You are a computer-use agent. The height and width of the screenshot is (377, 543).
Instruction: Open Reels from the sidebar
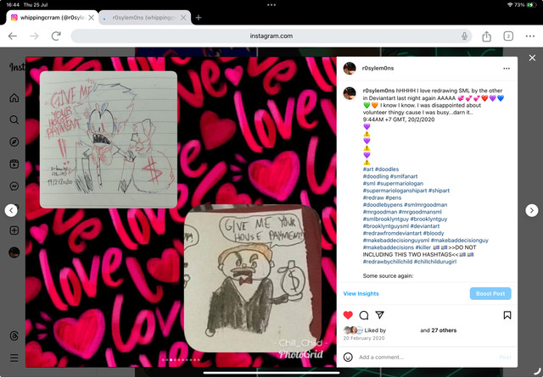click(x=14, y=164)
